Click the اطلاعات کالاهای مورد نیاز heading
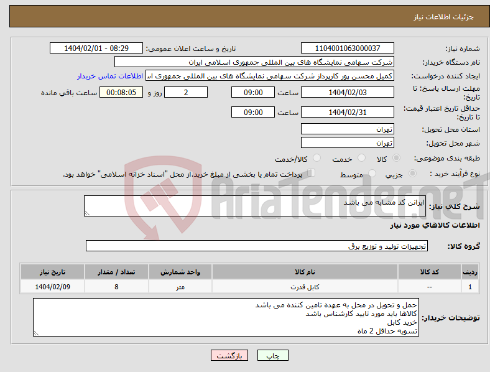 pos(435,225)
